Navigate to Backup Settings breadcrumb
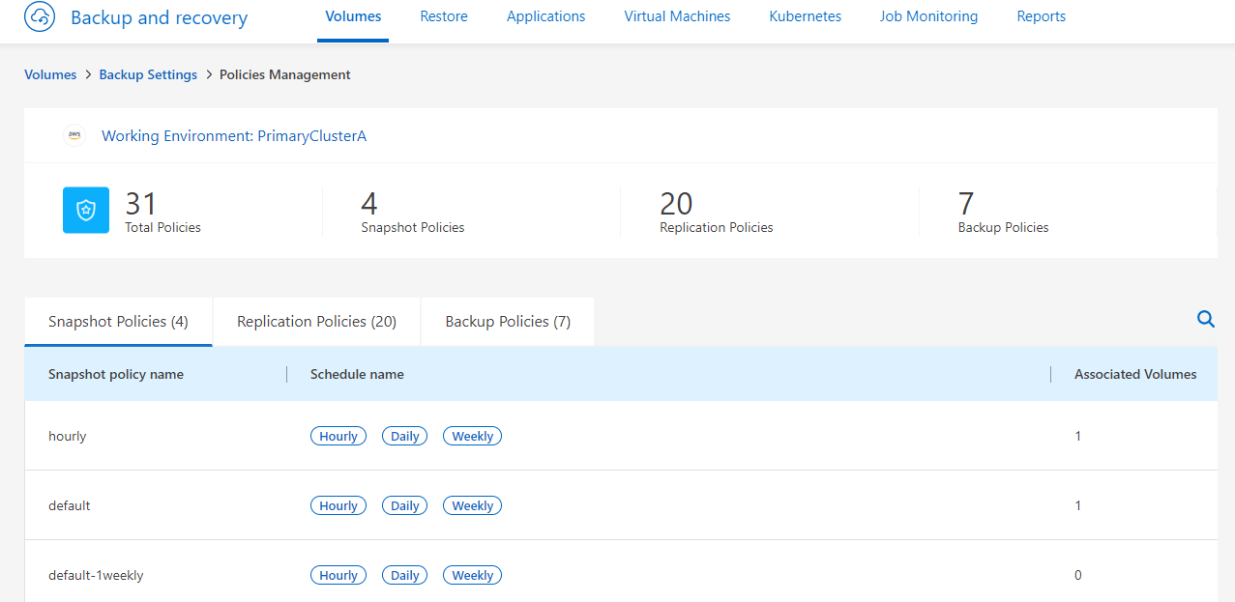 (148, 74)
